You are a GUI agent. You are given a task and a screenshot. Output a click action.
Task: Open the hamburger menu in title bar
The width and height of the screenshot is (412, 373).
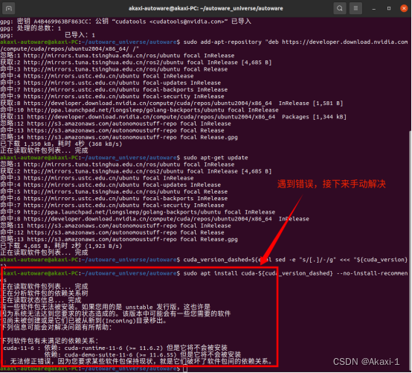pos(355,8)
